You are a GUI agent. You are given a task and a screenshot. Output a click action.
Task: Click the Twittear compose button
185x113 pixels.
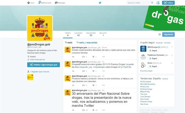(x=168, y=3)
